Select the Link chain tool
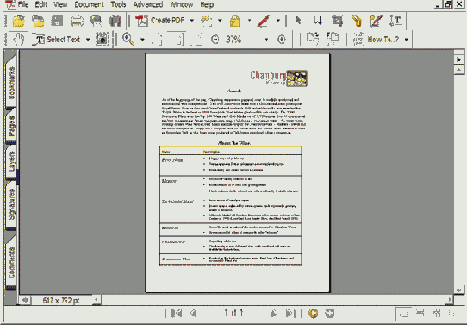Image resolution: width=467 pixels, height=325 pixels. (357, 21)
